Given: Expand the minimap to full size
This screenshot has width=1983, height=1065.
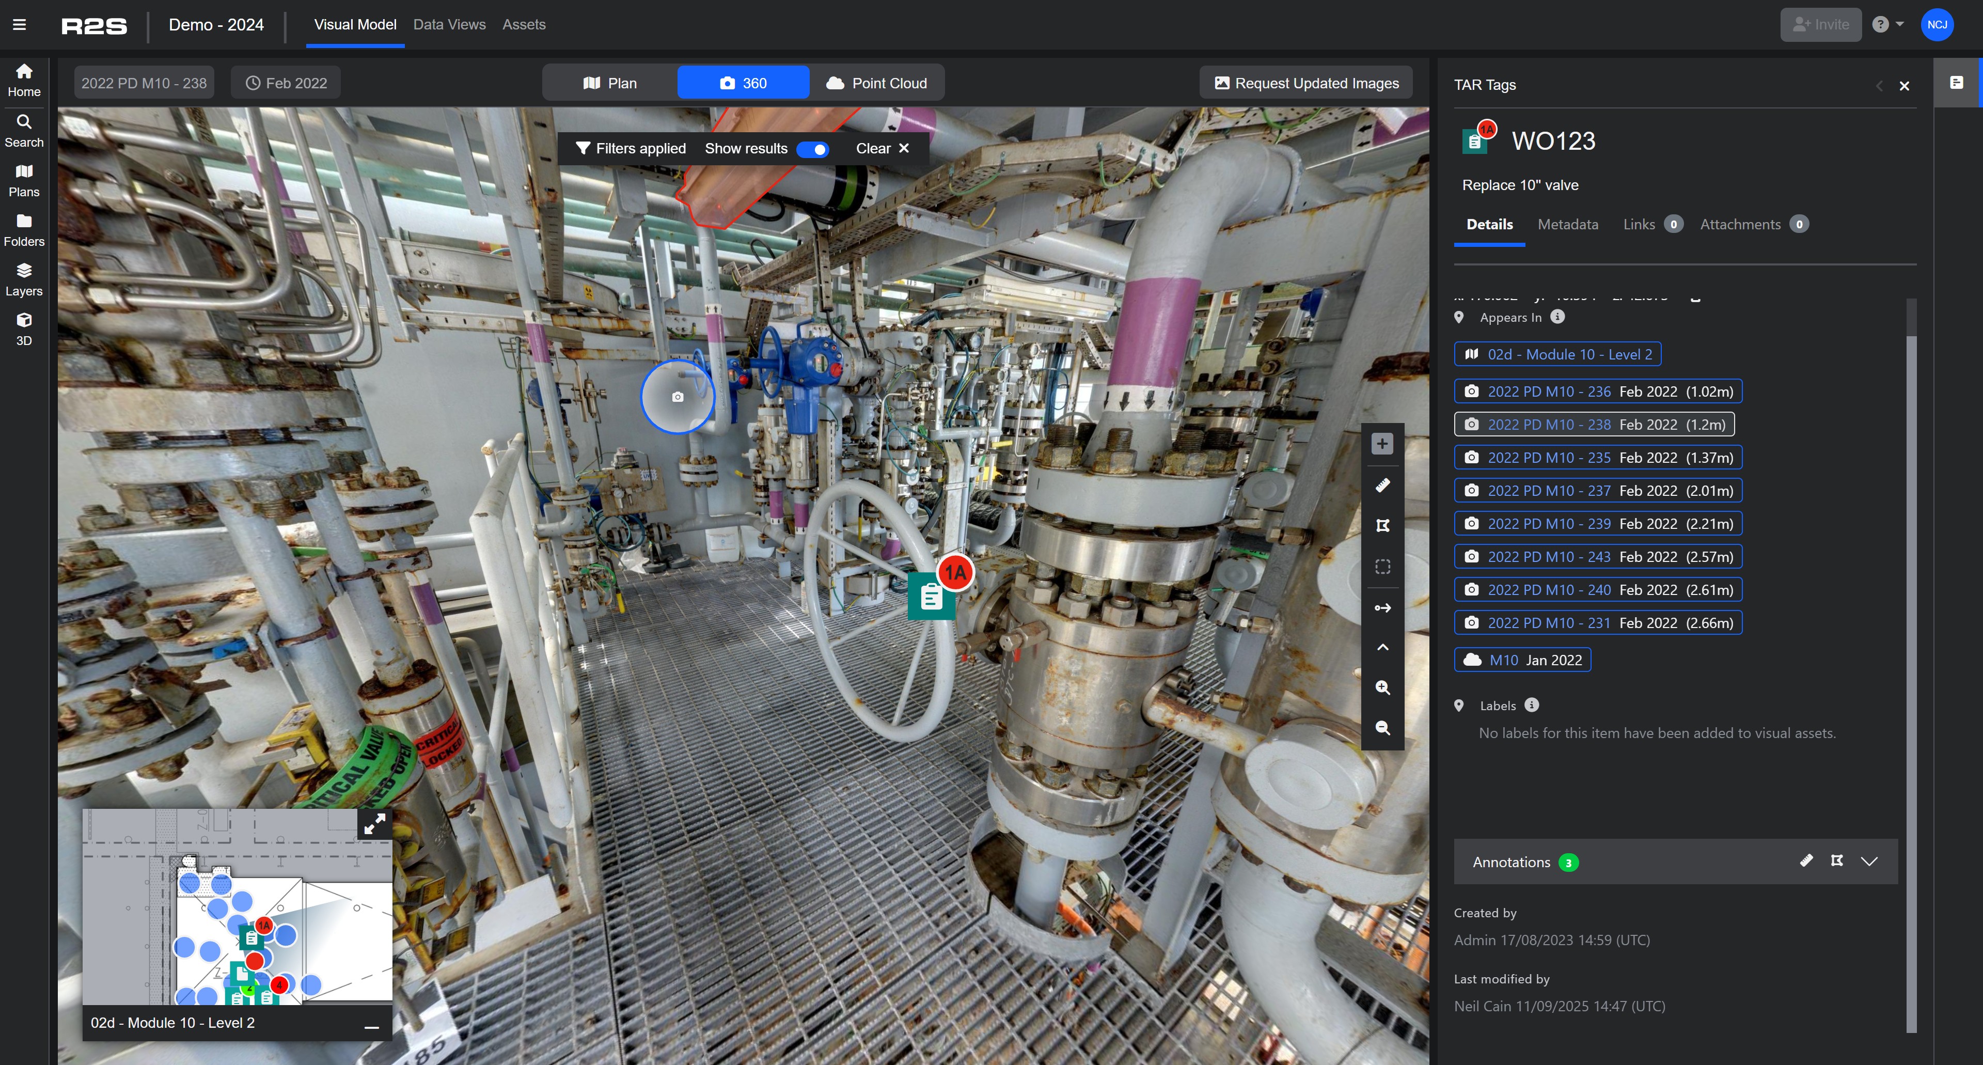Looking at the screenshot, I should (x=375, y=825).
